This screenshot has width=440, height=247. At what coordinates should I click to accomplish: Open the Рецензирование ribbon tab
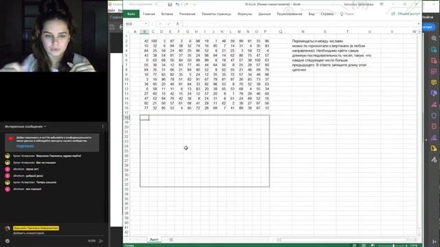coord(289,14)
